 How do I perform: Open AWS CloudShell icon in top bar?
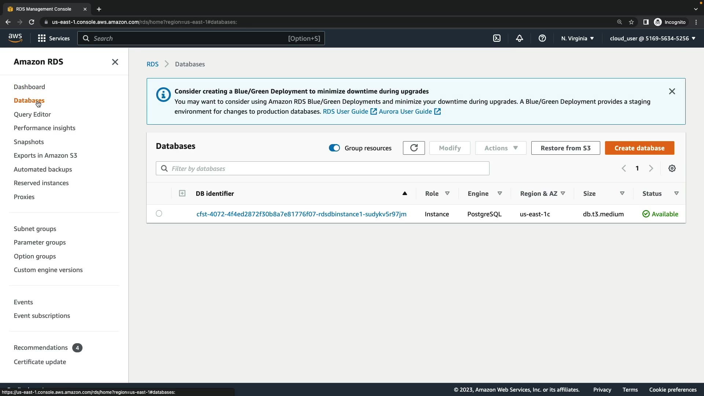pyautogui.click(x=496, y=38)
